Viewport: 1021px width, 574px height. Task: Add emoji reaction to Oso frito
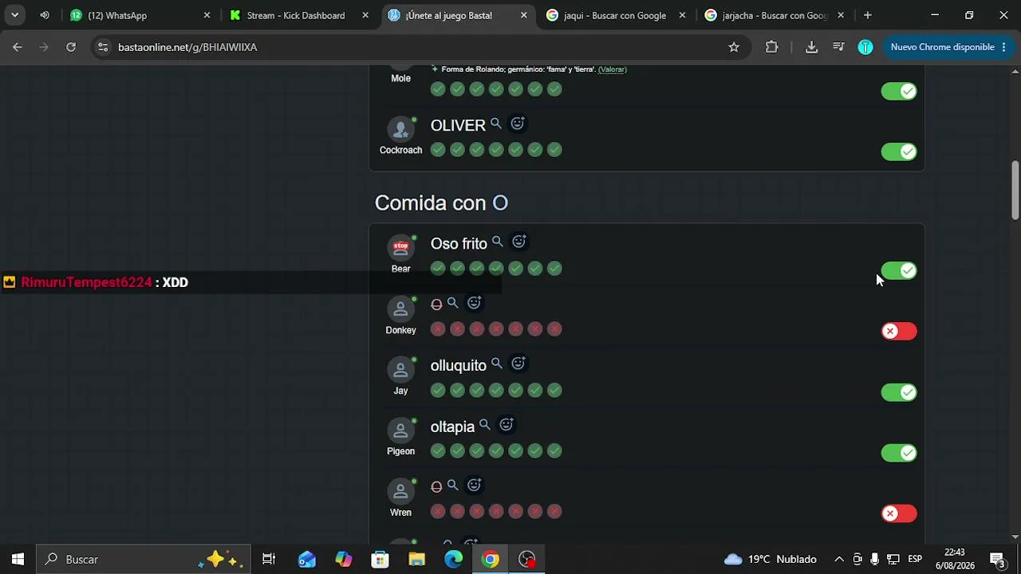pos(519,242)
